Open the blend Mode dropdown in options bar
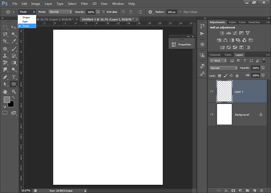 (60, 12)
